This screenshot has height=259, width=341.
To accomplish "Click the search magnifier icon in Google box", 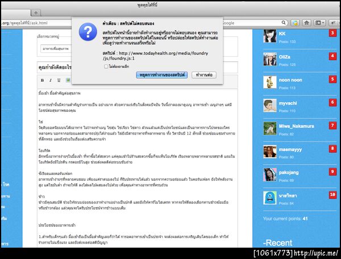I will pyautogui.click(x=284, y=22).
